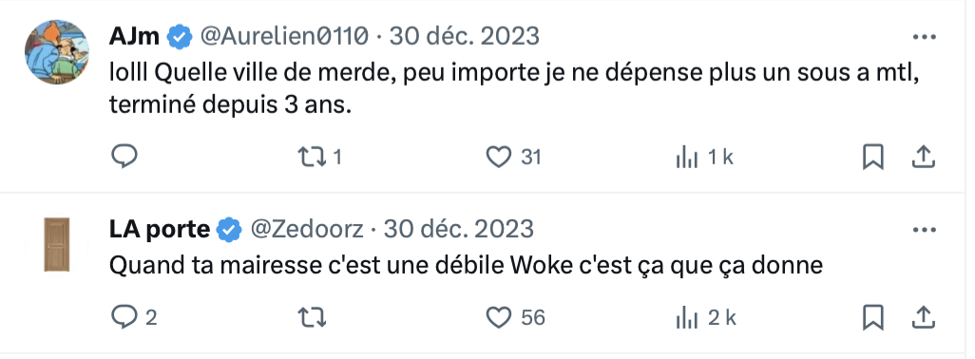
Task: Bookmark AJm's tweet
Action: coord(873,157)
